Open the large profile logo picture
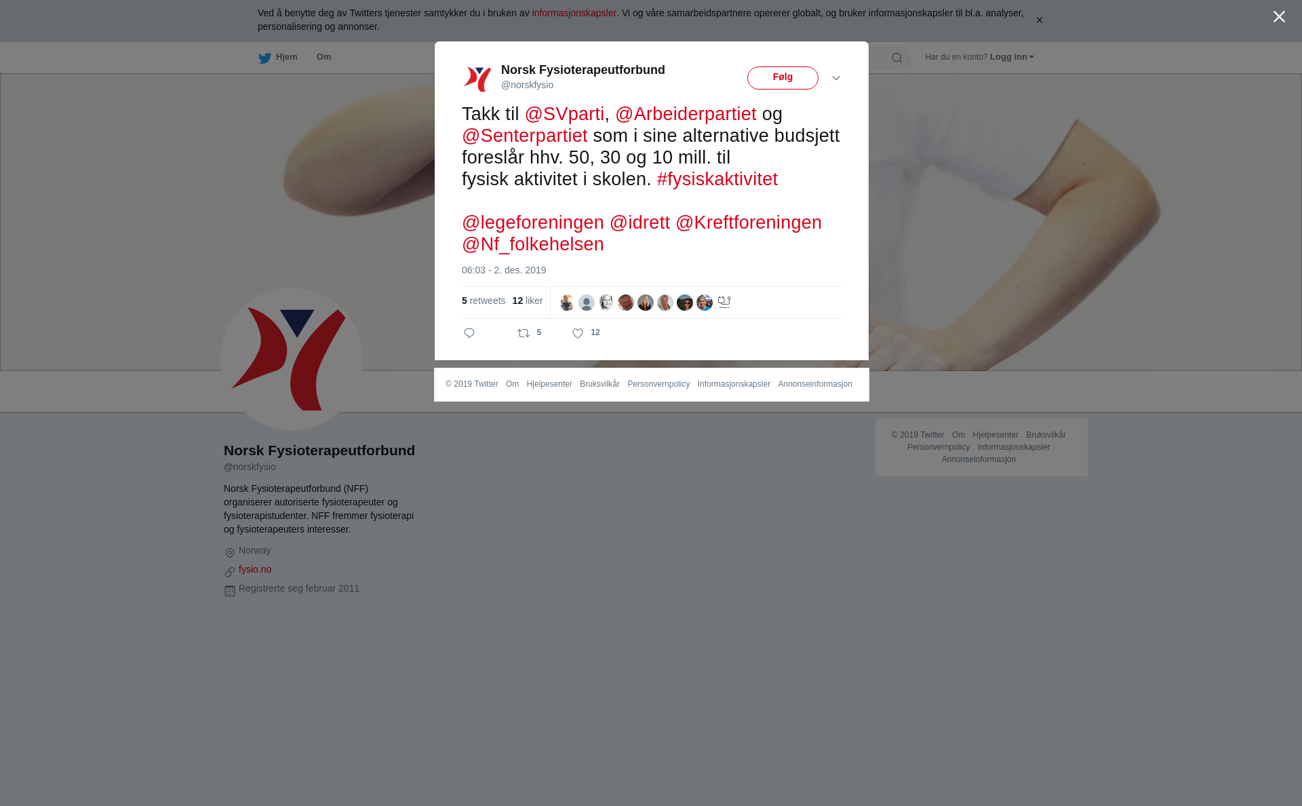The height and width of the screenshot is (806, 1302). (x=292, y=359)
